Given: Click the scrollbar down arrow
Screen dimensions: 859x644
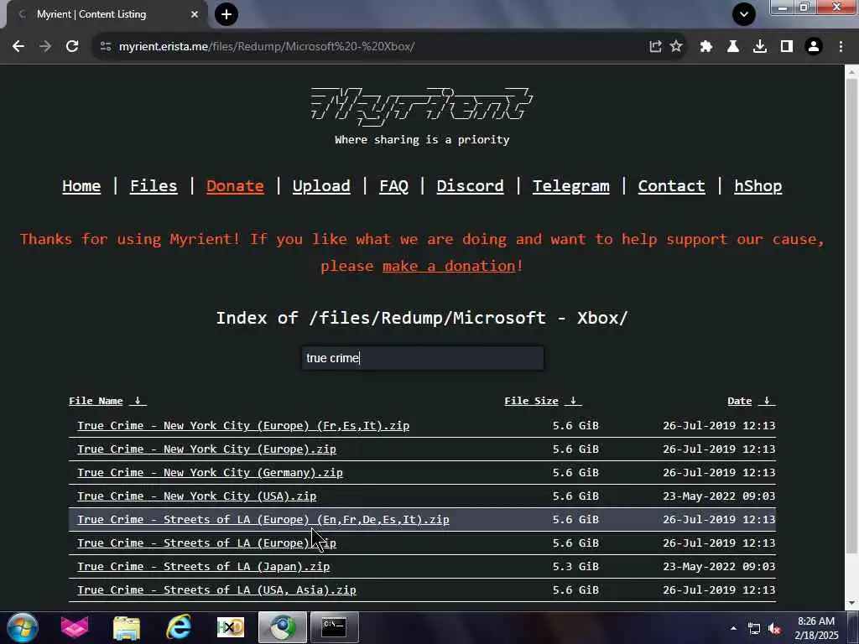Looking at the screenshot, I should [852, 604].
